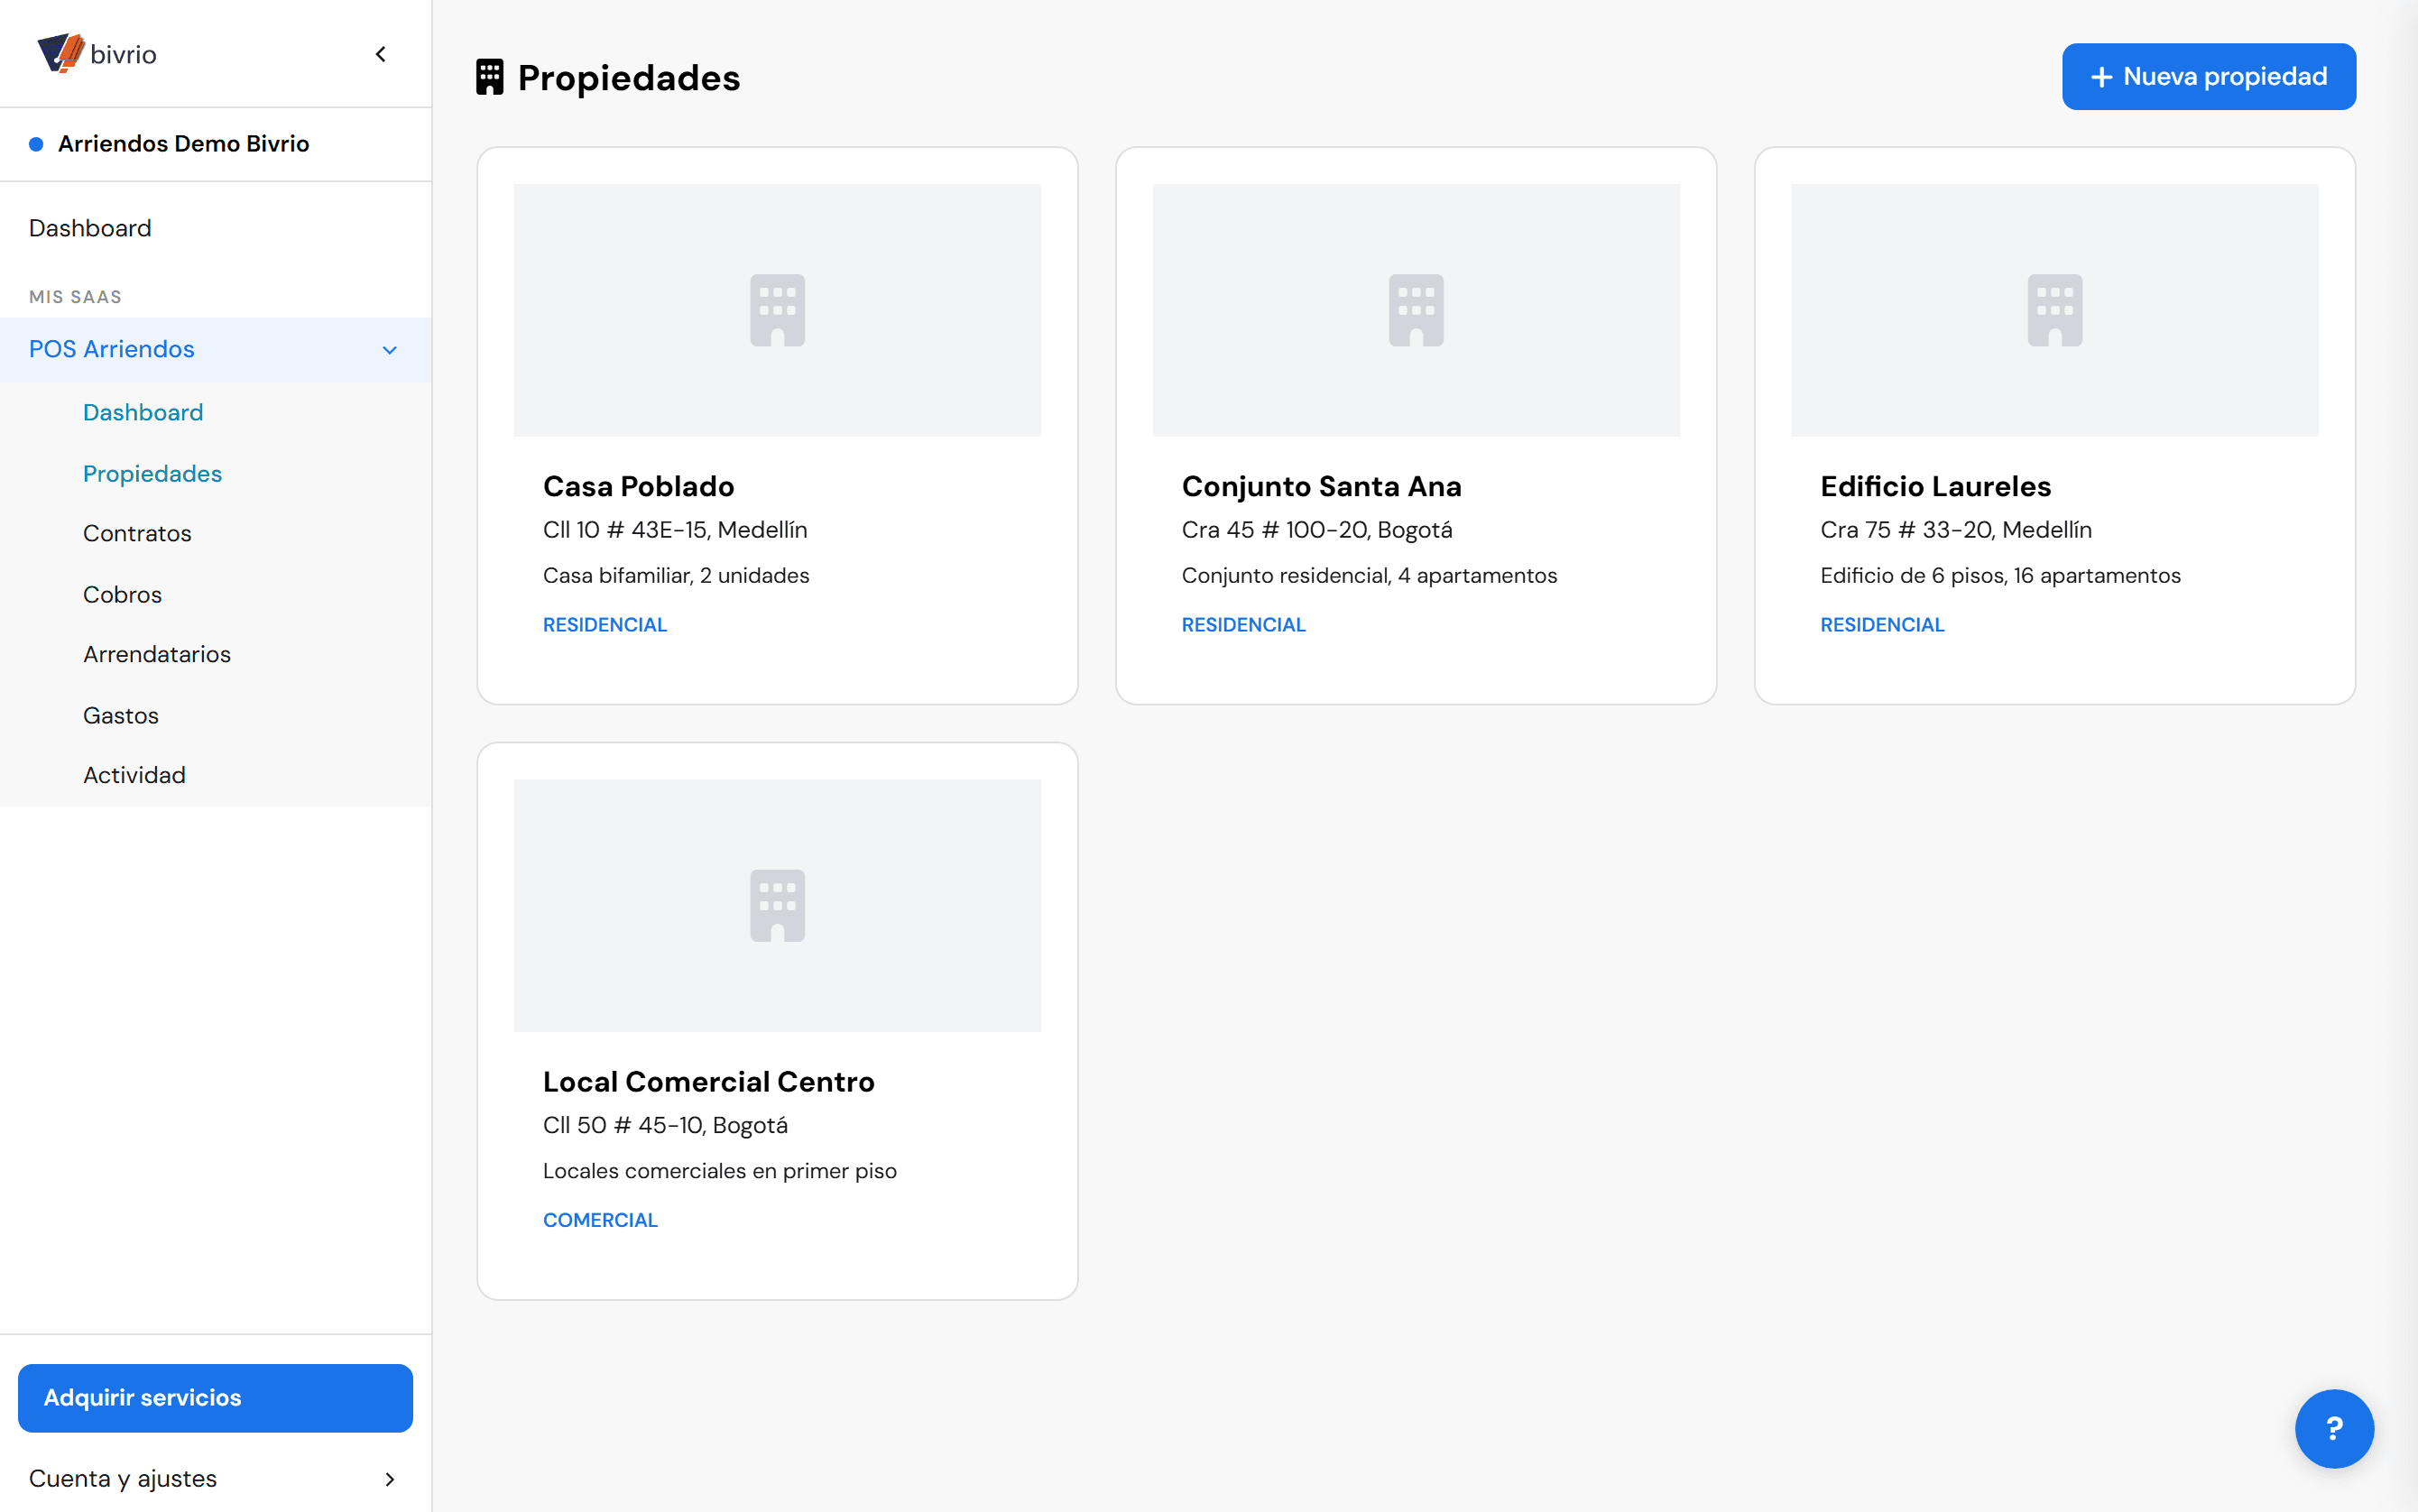The height and width of the screenshot is (1512, 2418).
Task: Expand Cuenta y ajustes arrow
Action: pos(389,1478)
